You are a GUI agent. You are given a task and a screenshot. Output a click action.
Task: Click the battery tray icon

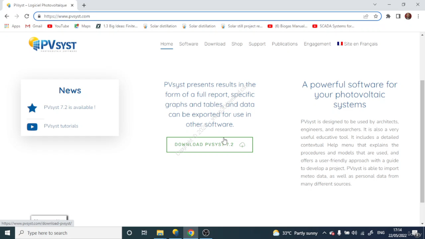pyautogui.click(x=347, y=233)
